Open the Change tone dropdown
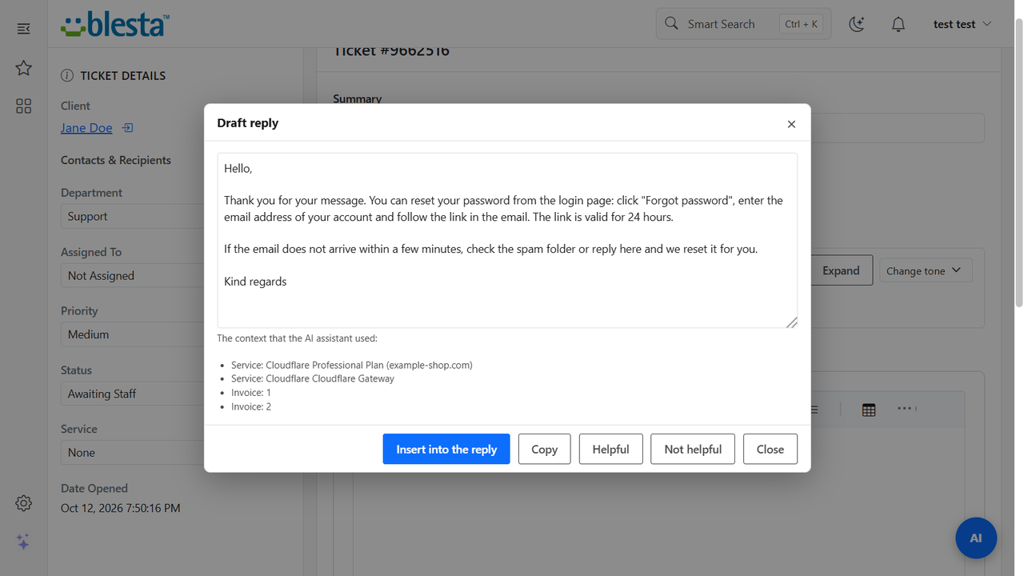Viewport: 1024px width, 576px height. point(926,270)
